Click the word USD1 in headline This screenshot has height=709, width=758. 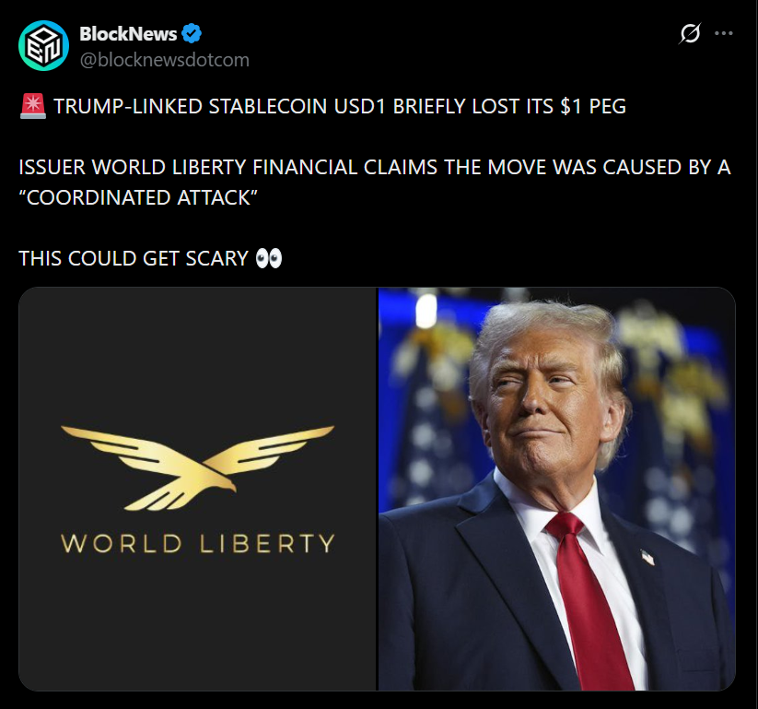click(x=360, y=106)
